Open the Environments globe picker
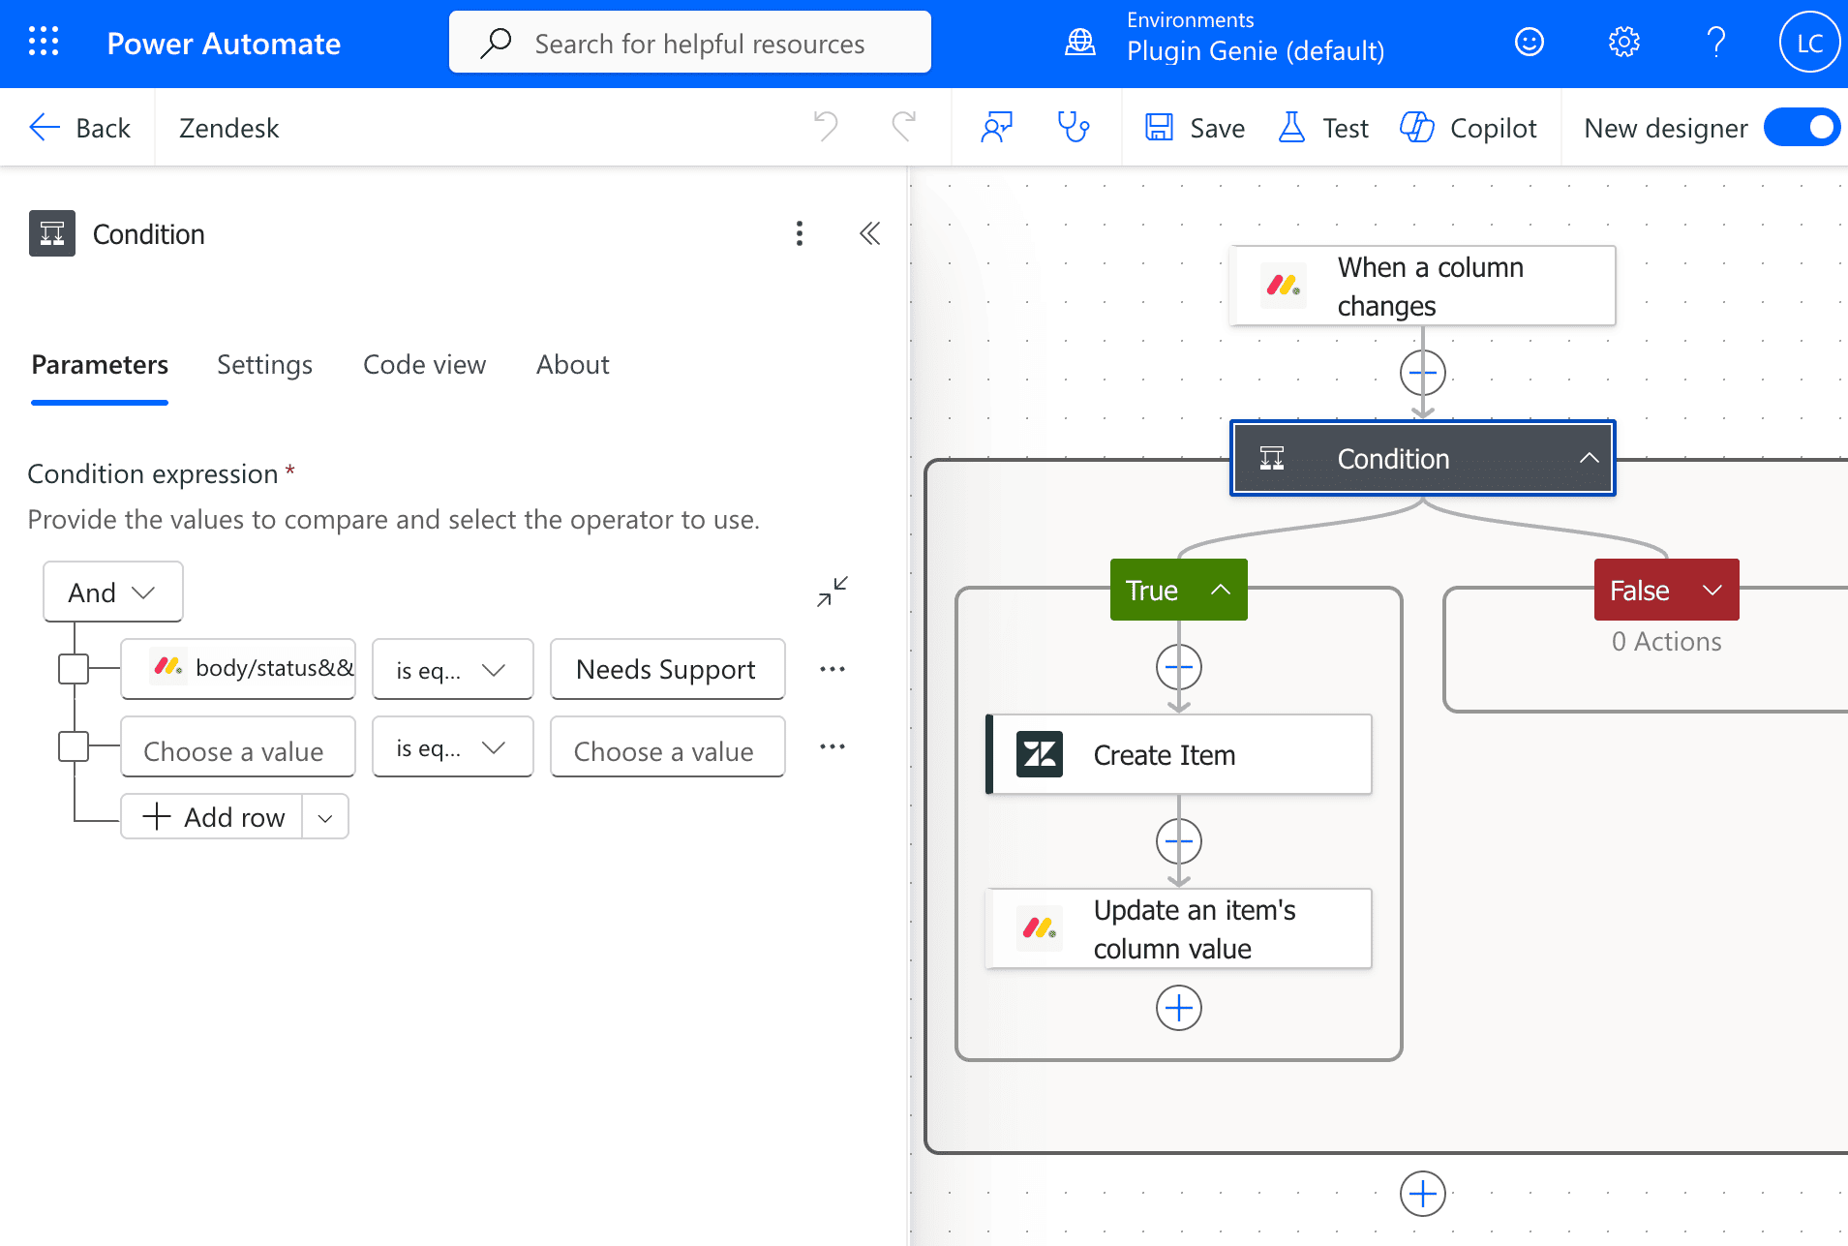This screenshot has width=1848, height=1246. (x=1080, y=43)
